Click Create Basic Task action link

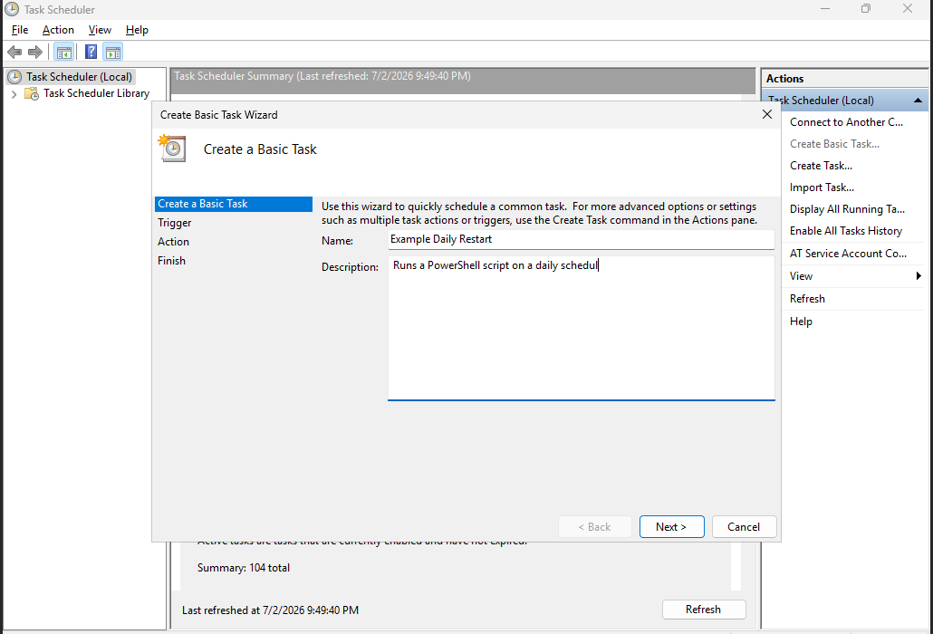pos(834,144)
